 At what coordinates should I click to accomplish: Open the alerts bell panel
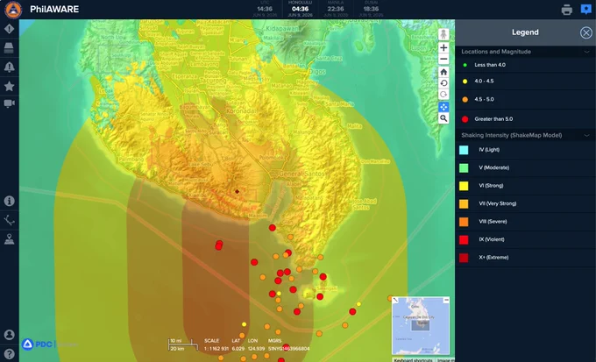click(9, 67)
